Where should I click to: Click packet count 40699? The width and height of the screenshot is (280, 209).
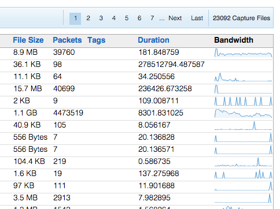click(x=64, y=89)
